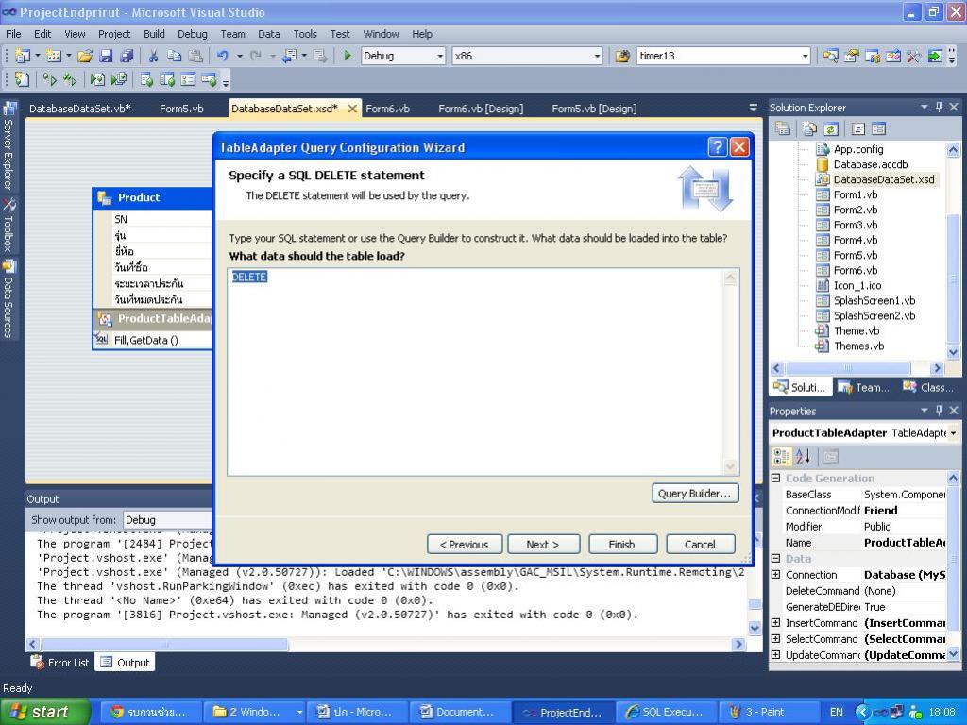
Task: Click the Alphabetical sort icon in Properties
Action: [803, 457]
